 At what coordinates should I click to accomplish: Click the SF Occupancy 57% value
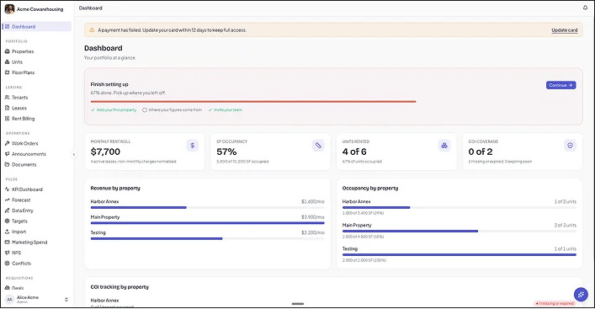tap(226, 152)
